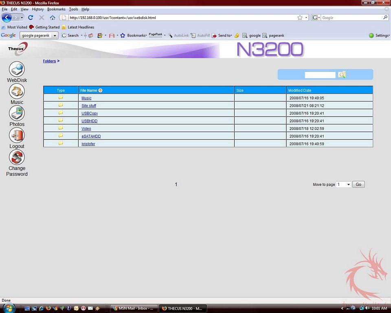Switch to MSN Mail taskbar window
391x313 pixels.
[x=134, y=309]
